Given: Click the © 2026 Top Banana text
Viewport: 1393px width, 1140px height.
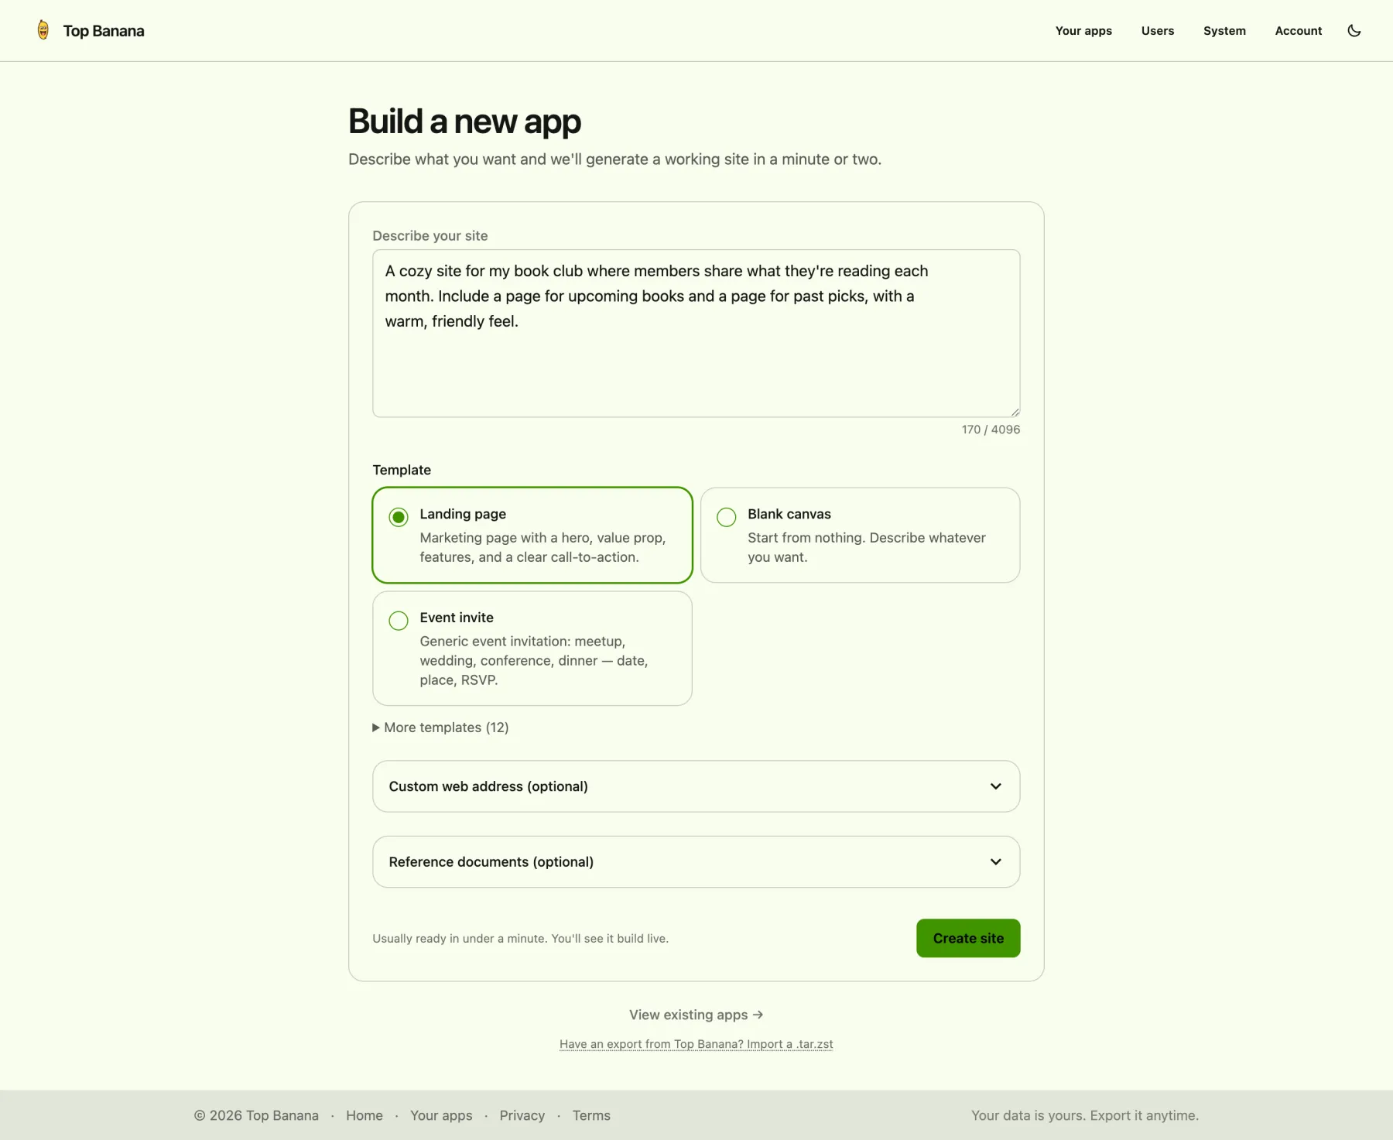Looking at the screenshot, I should tap(256, 1115).
